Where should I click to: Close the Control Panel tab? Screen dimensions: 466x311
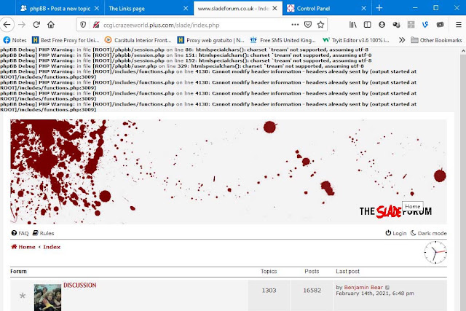click(x=364, y=8)
